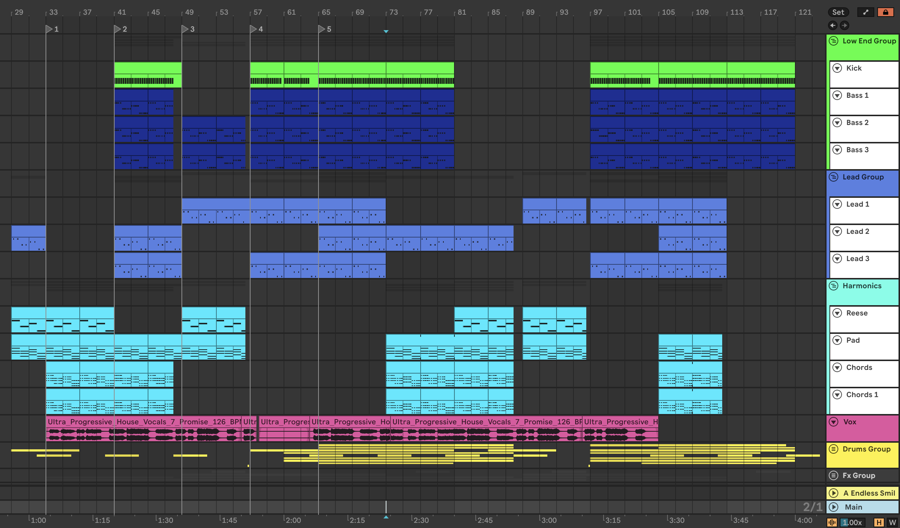Unfold the Fx Group track
The height and width of the screenshot is (528, 900).
(x=834, y=475)
